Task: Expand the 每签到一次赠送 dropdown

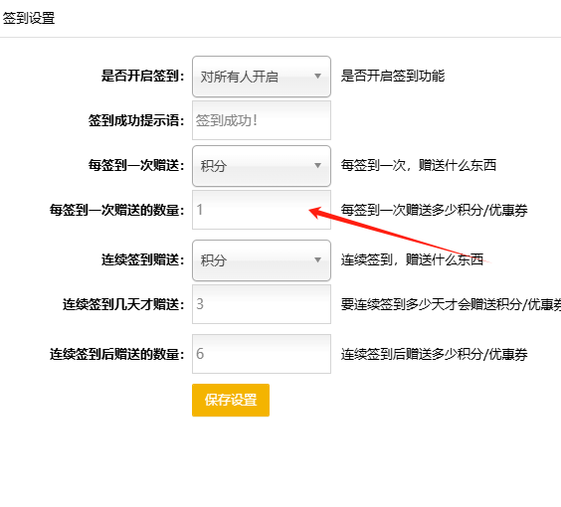Action: [x=262, y=166]
